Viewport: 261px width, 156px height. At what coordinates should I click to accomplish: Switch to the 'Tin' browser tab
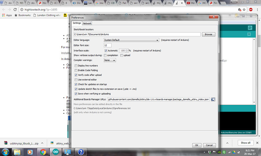213,3
